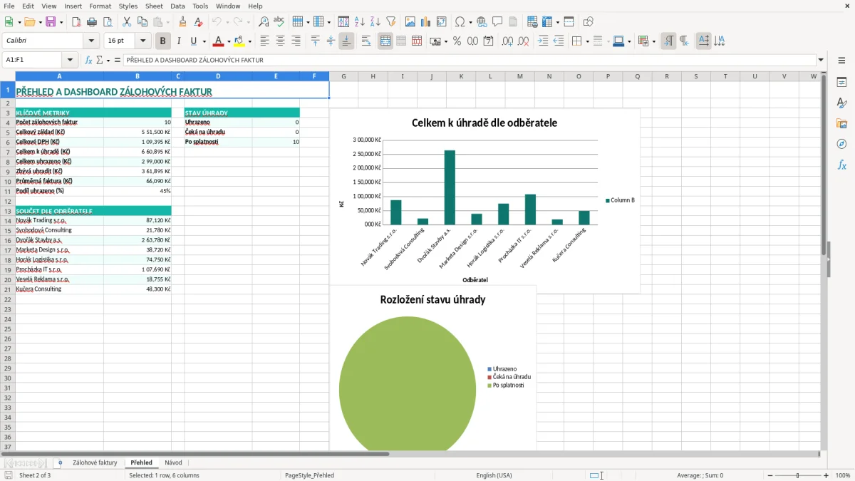Click 100% zoom level value
This screenshot has height=481, width=855.
(843, 475)
